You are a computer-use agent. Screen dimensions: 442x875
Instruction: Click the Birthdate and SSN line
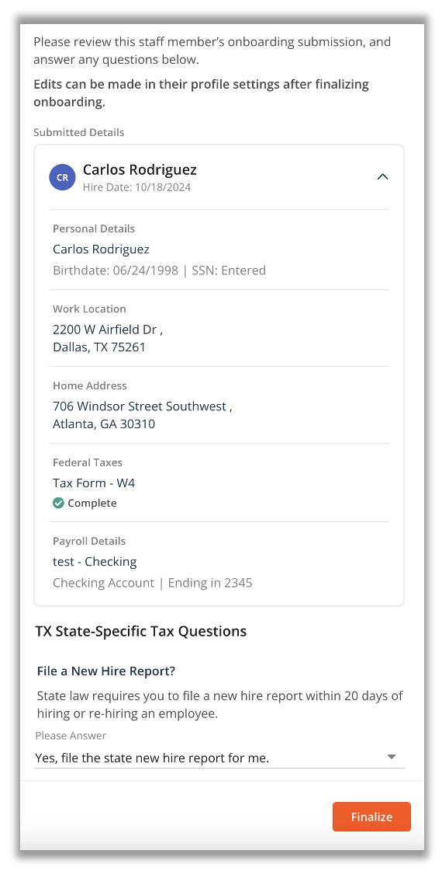(x=159, y=270)
